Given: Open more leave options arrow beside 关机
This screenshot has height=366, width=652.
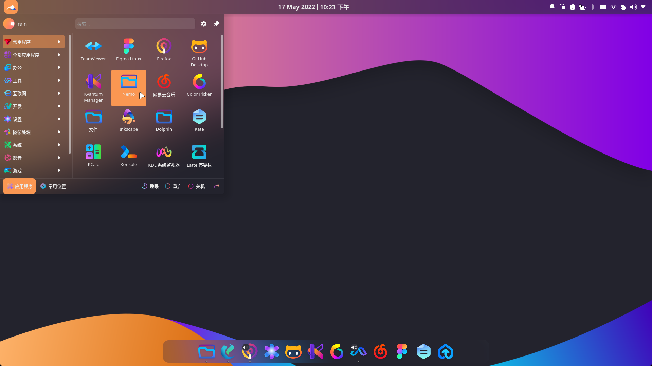Looking at the screenshot, I should point(217,186).
